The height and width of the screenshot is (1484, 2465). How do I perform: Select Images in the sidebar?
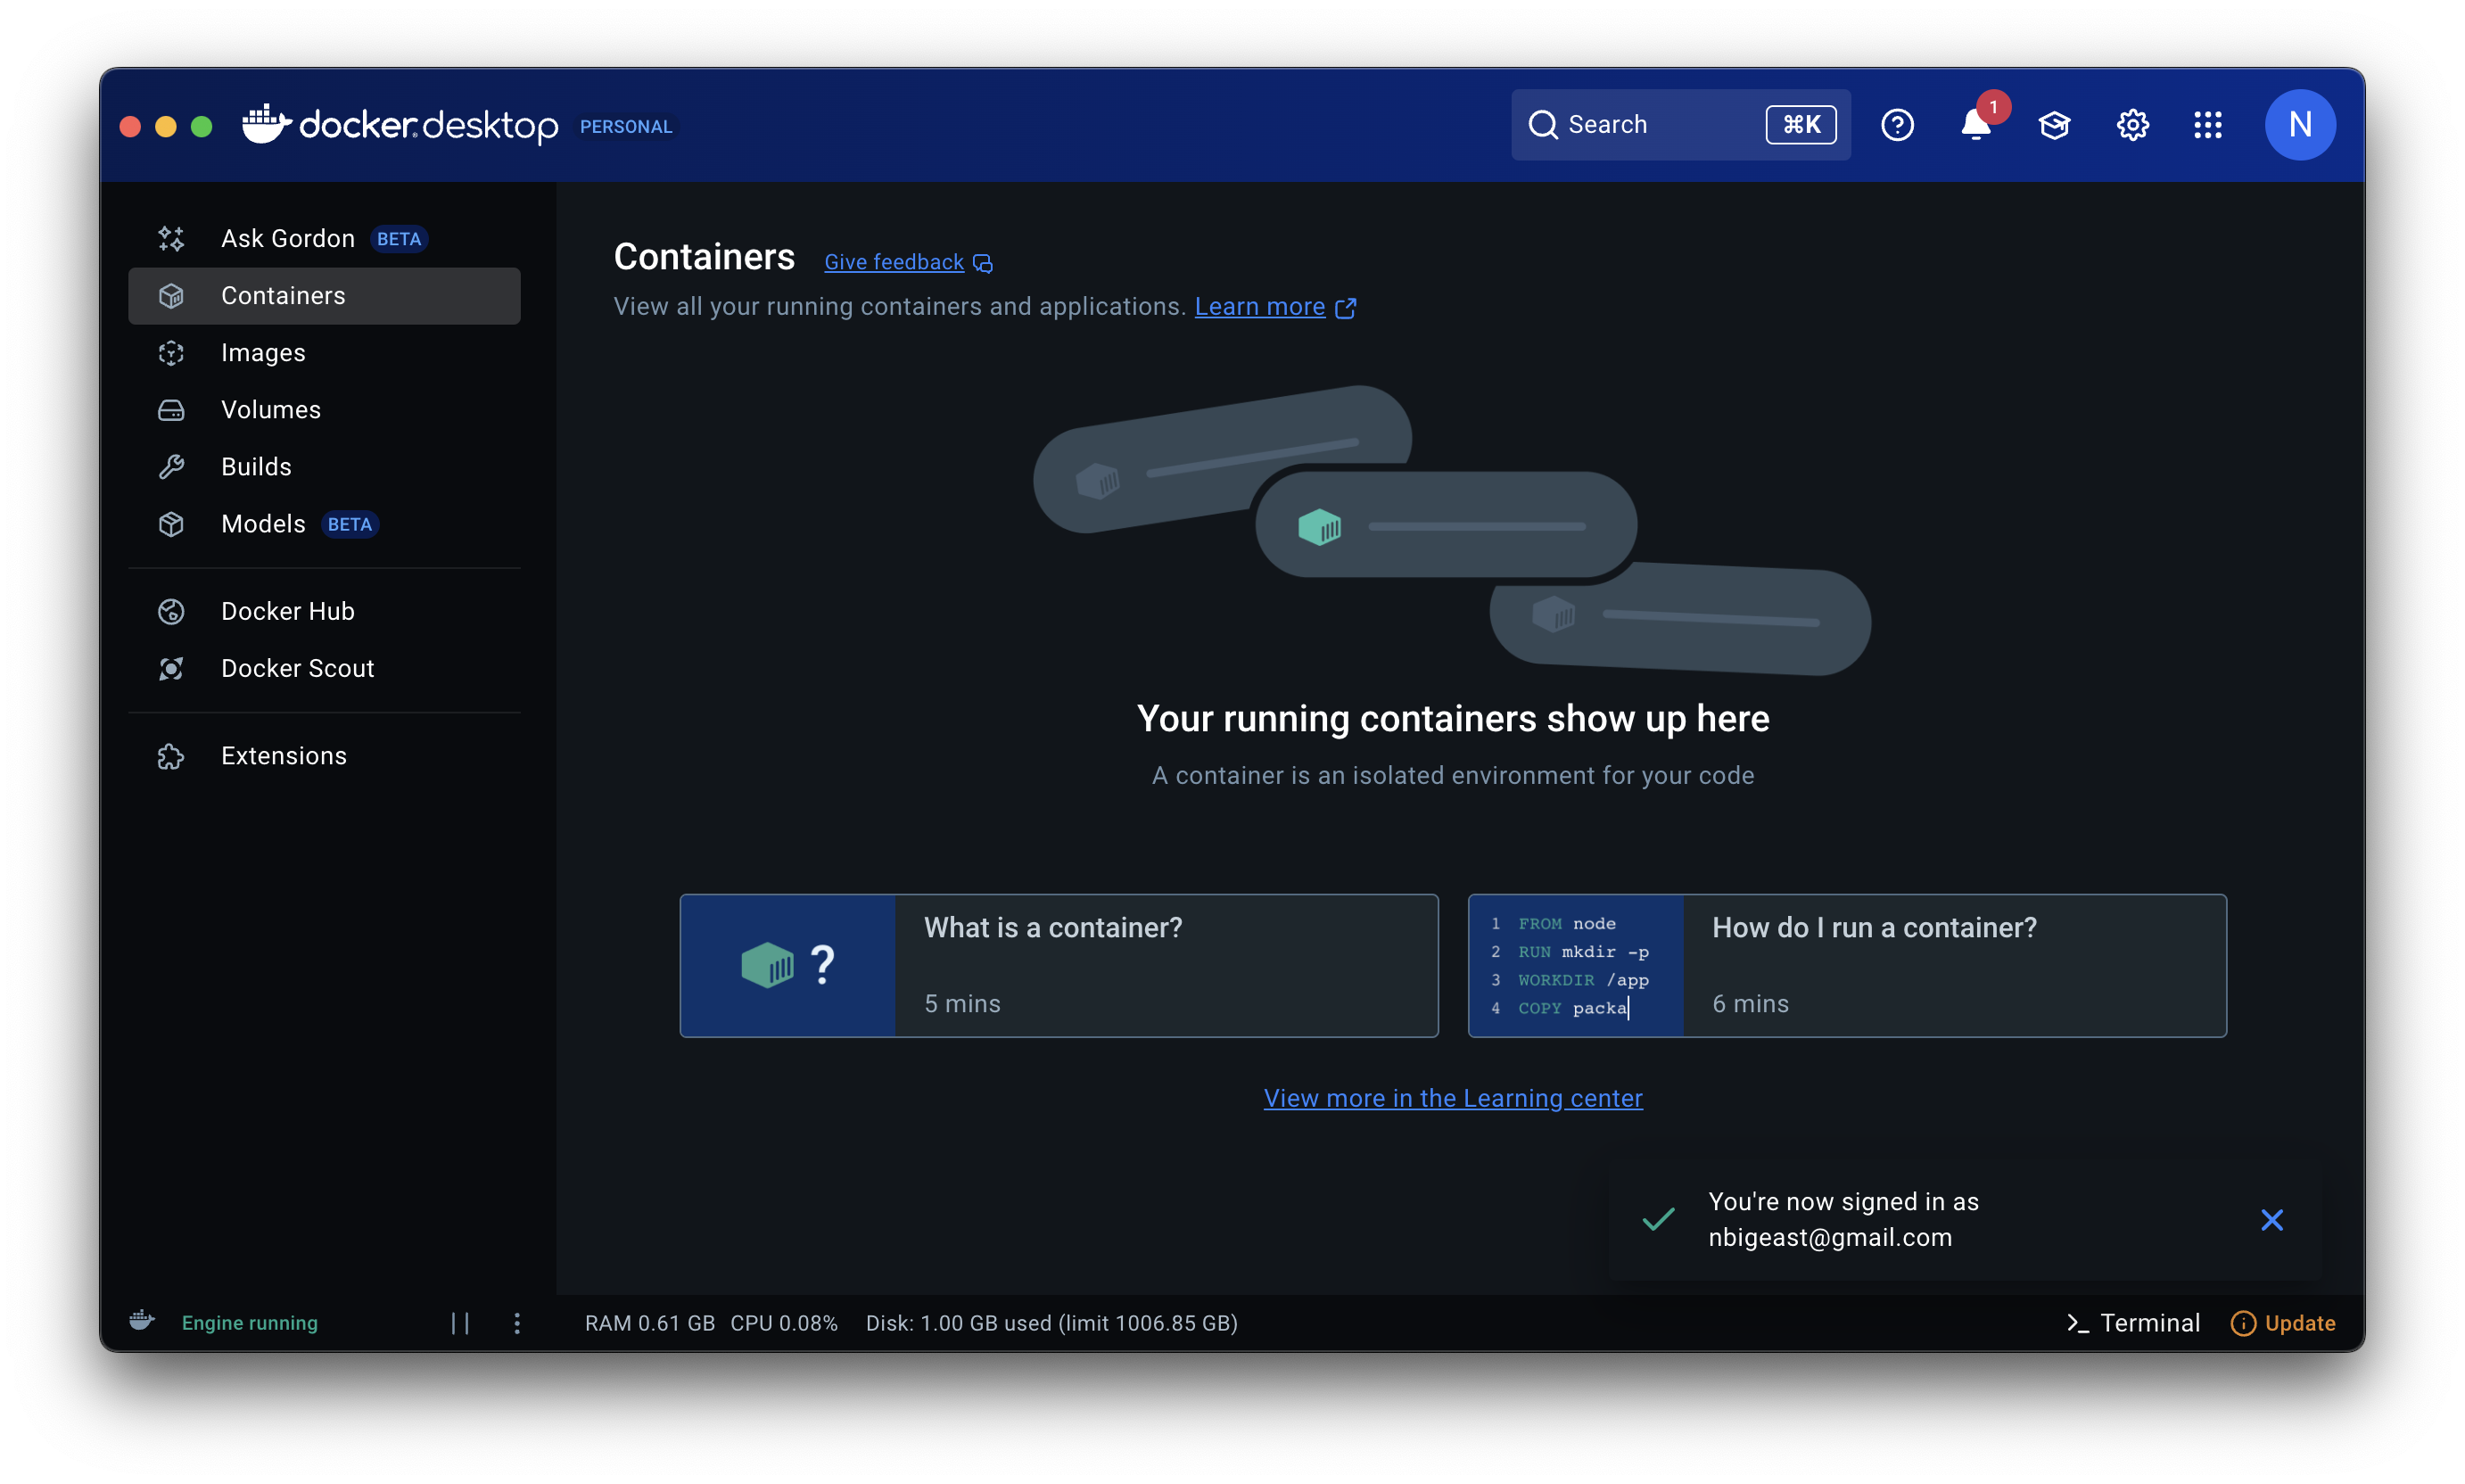point(324,352)
